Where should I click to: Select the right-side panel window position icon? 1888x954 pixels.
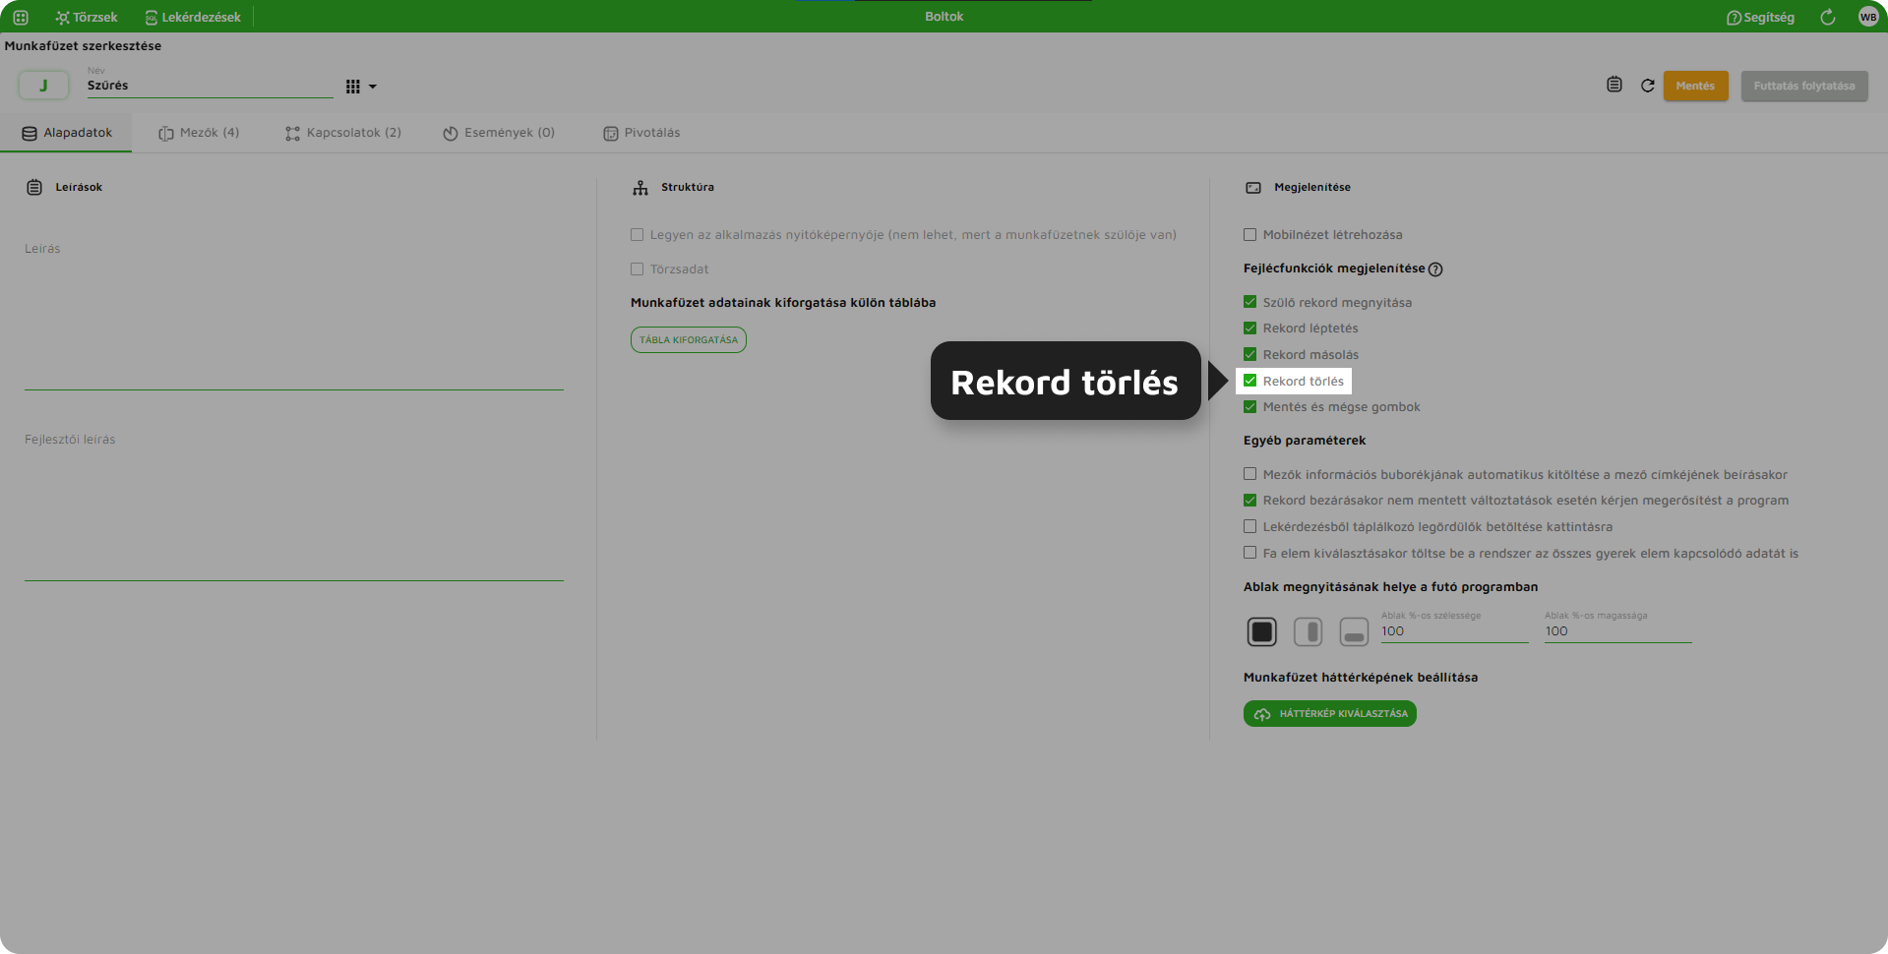1308,631
